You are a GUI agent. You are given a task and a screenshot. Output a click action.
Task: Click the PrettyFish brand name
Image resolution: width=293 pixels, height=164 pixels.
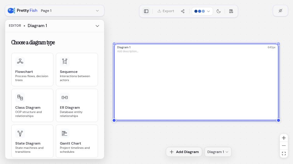(x=27, y=10)
